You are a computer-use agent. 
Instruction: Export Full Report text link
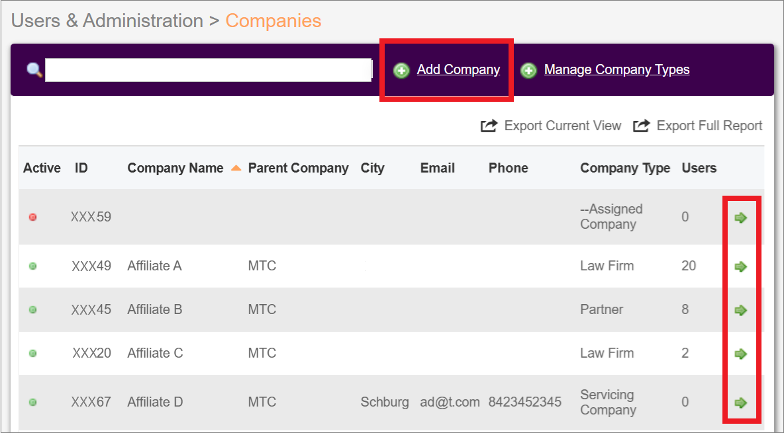(x=709, y=126)
